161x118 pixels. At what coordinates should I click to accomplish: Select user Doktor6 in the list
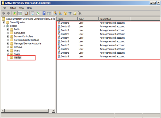click(x=65, y=45)
